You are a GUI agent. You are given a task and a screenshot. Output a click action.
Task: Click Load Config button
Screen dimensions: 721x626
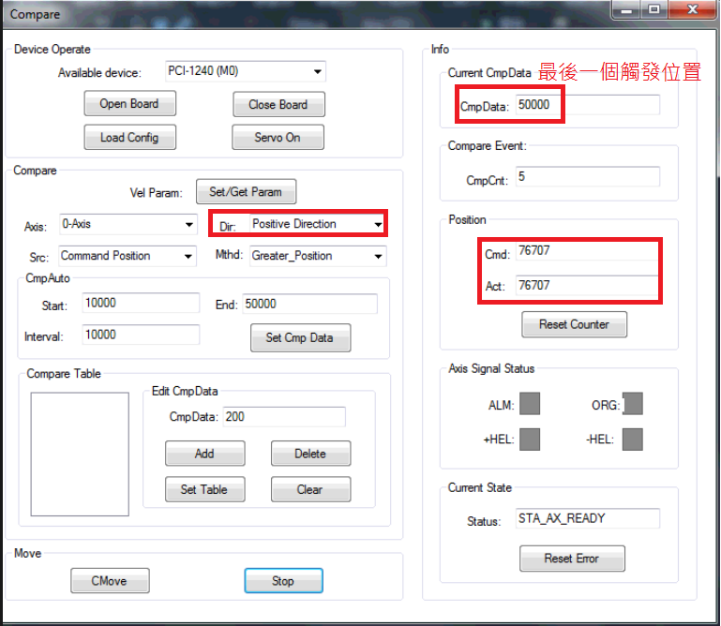(129, 137)
